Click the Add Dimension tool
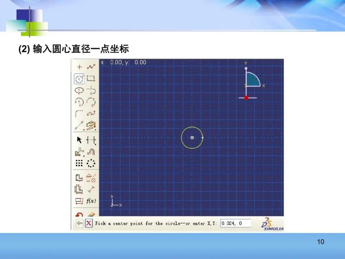345x259 pixels. [x=91, y=189]
